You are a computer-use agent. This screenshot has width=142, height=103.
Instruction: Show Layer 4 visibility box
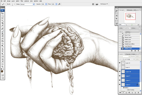tap(120, 67)
